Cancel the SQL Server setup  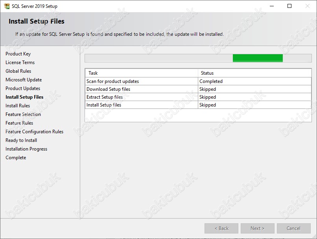[x=293, y=228]
